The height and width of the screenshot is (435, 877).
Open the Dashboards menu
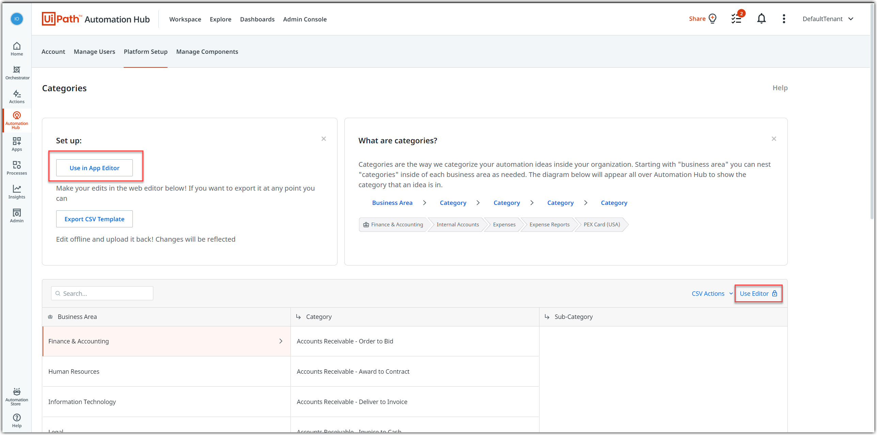click(257, 19)
